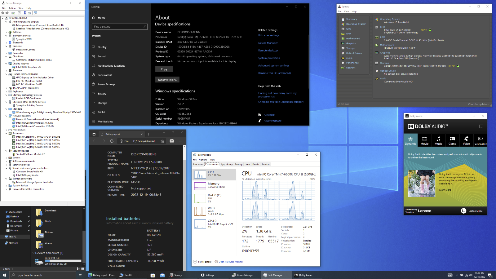Open Personalize equalizer in Dolby Audio
The height and width of the screenshot is (279, 496).
pyautogui.click(x=480, y=140)
